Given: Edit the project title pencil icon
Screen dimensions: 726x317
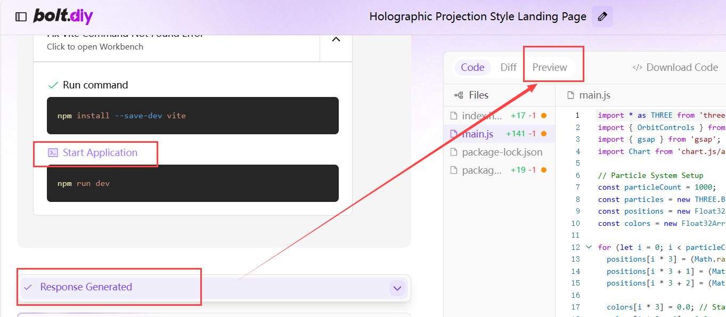Looking at the screenshot, I should 602,17.
